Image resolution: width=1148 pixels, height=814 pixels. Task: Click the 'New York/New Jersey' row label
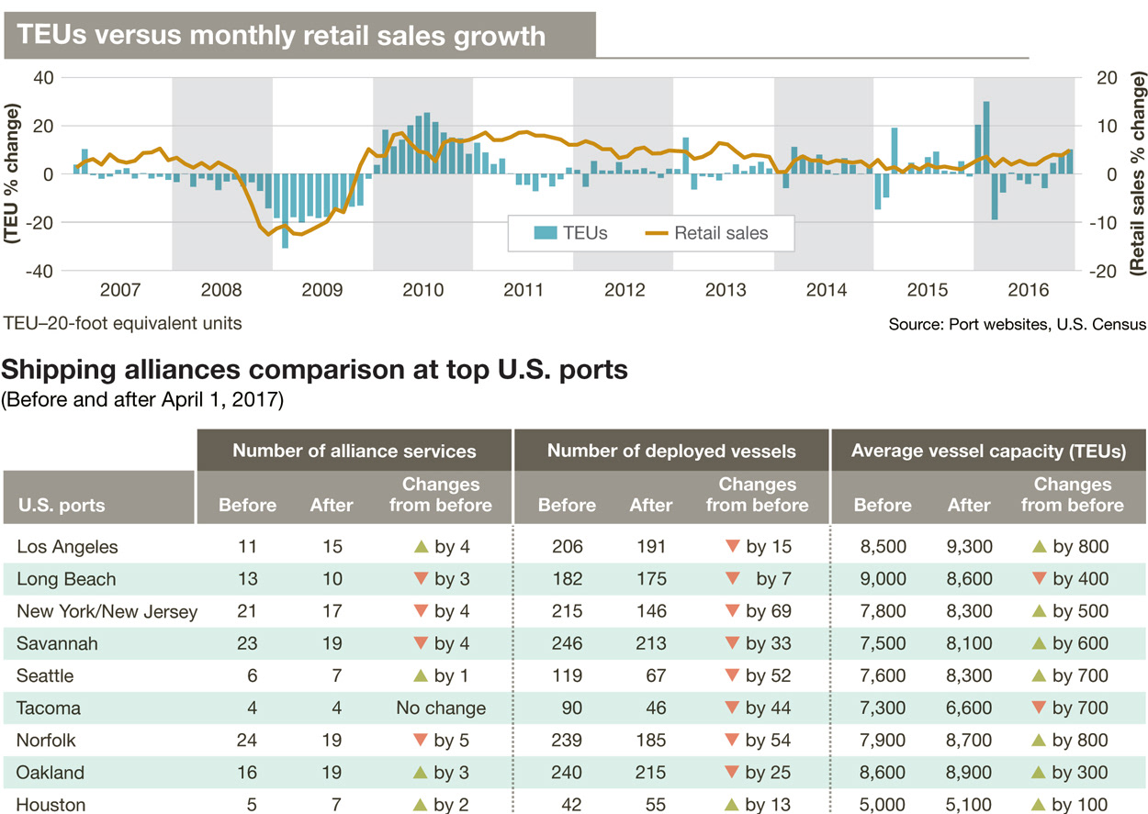[x=107, y=611]
